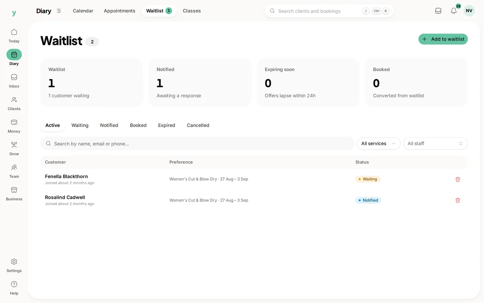484x303 pixels.
Task: Click the magnifier icon in global search
Action: click(272, 11)
